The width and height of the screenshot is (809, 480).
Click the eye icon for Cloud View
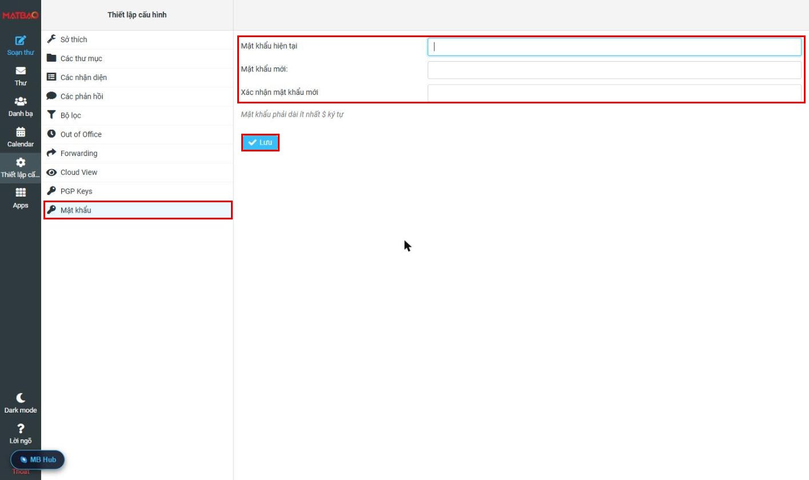click(x=51, y=172)
